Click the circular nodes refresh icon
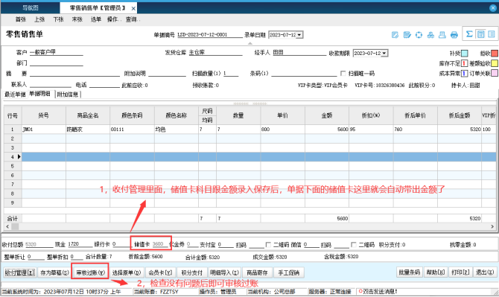The image size is (499, 297). click(x=419, y=35)
